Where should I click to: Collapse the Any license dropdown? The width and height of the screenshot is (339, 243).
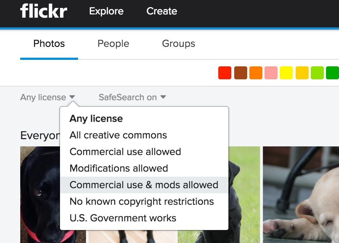click(47, 97)
